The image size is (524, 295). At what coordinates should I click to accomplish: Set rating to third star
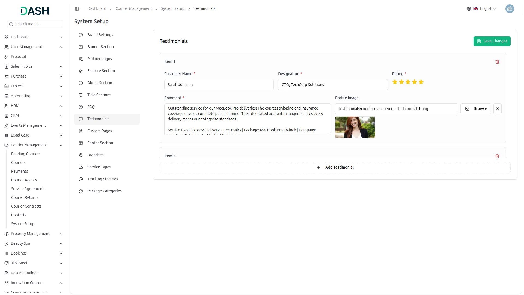coord(408,82)
